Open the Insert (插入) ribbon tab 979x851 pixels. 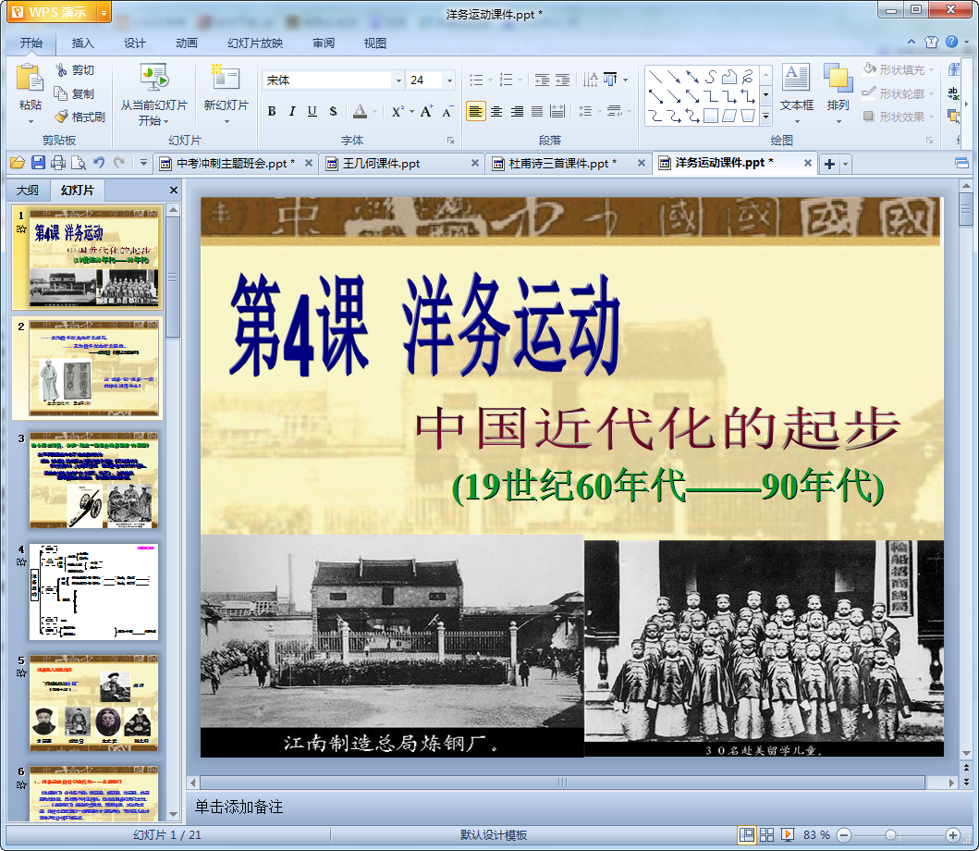[x=82, y=43]
